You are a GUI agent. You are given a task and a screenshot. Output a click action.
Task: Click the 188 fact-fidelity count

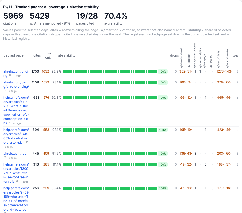tap(221, 164)
